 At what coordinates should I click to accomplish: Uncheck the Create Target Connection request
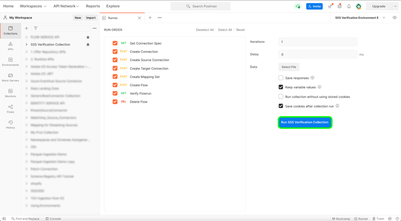[x=115, y=68]
